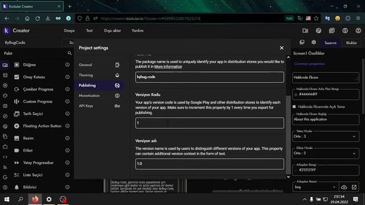Open the Dikey Hizala dropdown
Viewport: 365px width, 205px height.
[326, 153]
